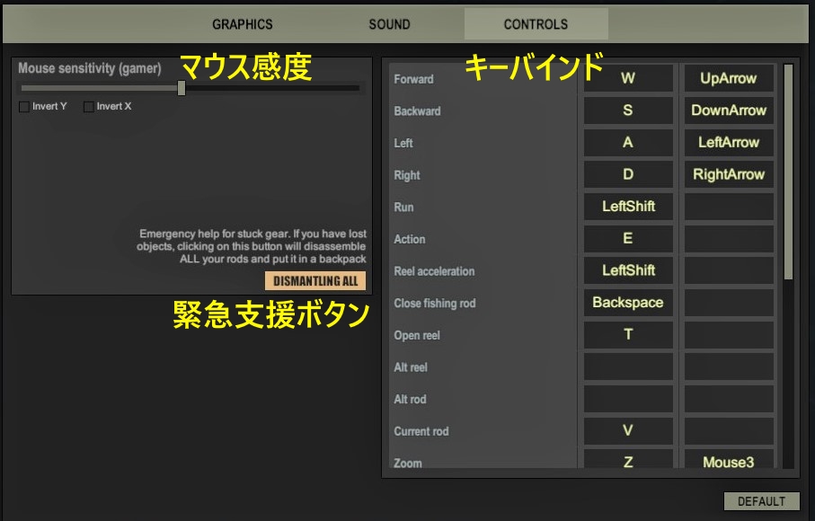This screenshot has height=521, width=815.
Task: Change Zoom secondary binding Mouse3
Action: click(728, 462)
